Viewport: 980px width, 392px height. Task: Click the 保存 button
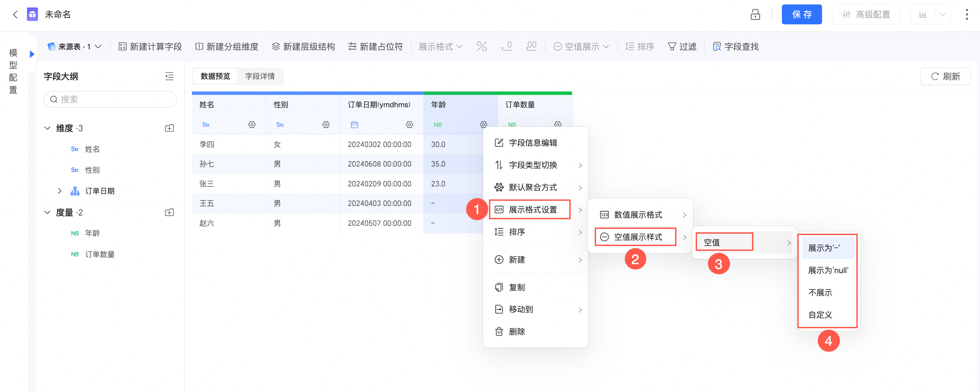(x=801, y=14)
